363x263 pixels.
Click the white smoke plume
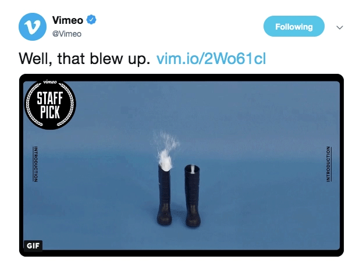coord(166,151)
